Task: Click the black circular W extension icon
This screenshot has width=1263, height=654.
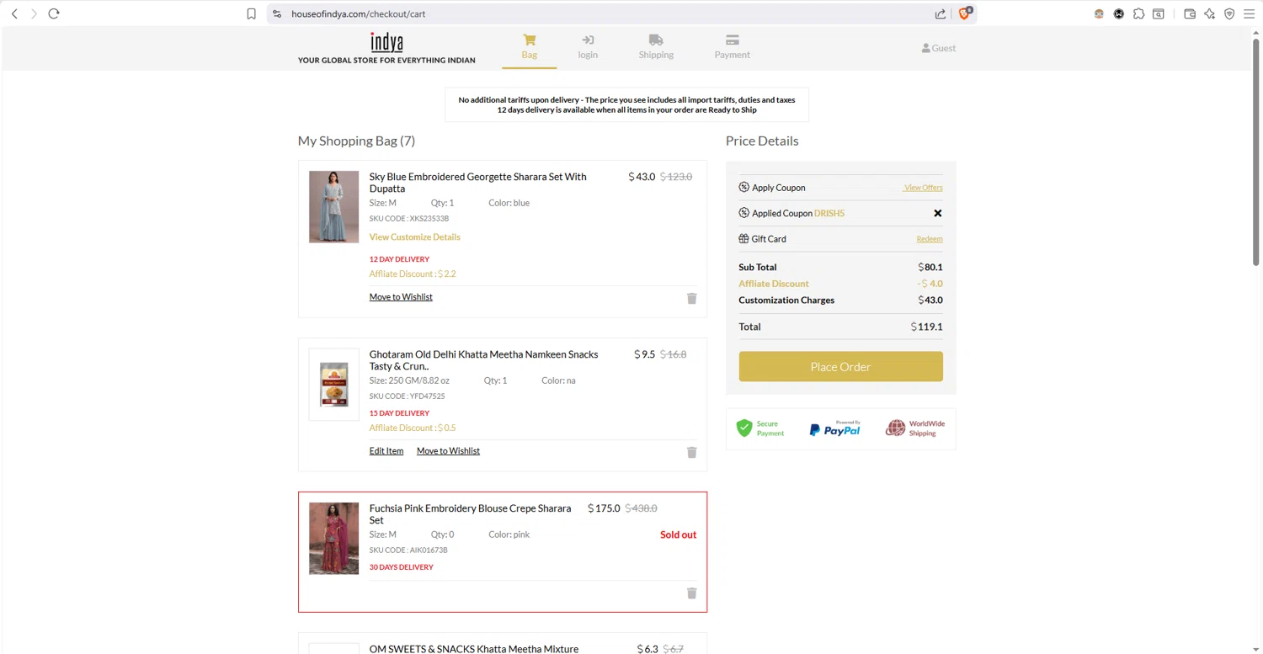Action: [1119, 13]
